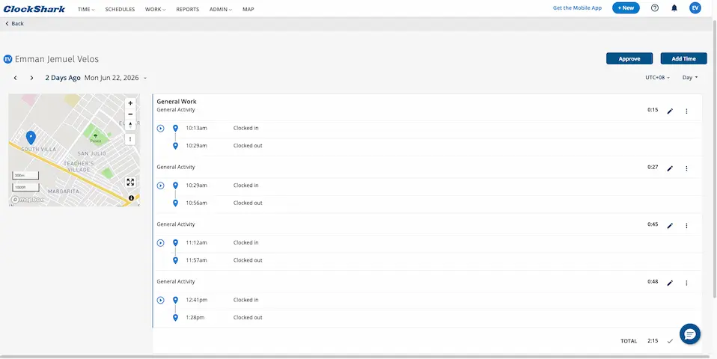This screenshot has width=717, height=359.
Task: Reset map bearing compass button
Action: (x=130, y=125)
